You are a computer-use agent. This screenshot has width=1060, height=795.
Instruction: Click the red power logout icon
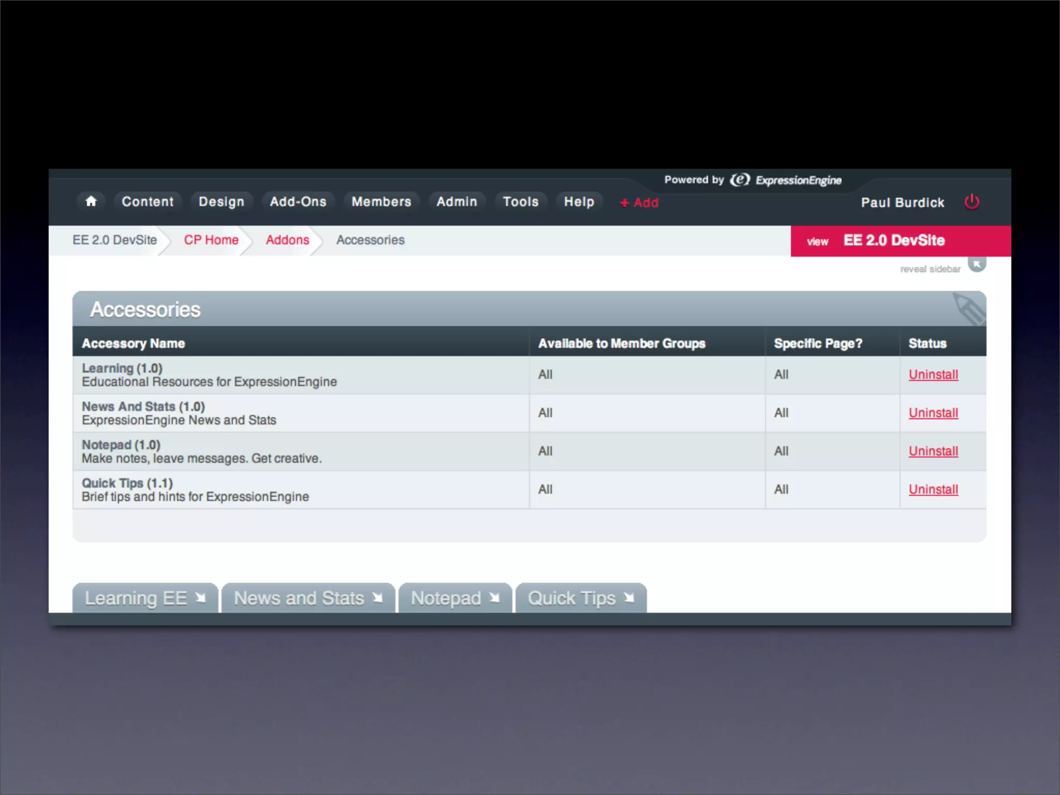click(971, 202)
